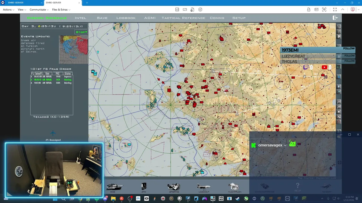362x203 pixels.
Task: Click the TeamViewer fullscreen icon
Action: [335, 10]
